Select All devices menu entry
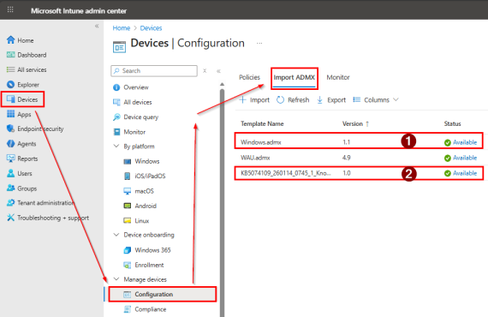This screenshot has height=317, width=488. tap(138, 102)
